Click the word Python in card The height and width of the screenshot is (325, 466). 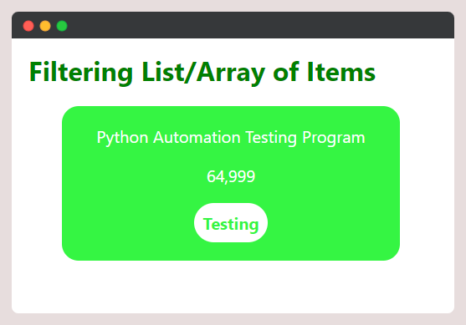(x=122, y=138)
